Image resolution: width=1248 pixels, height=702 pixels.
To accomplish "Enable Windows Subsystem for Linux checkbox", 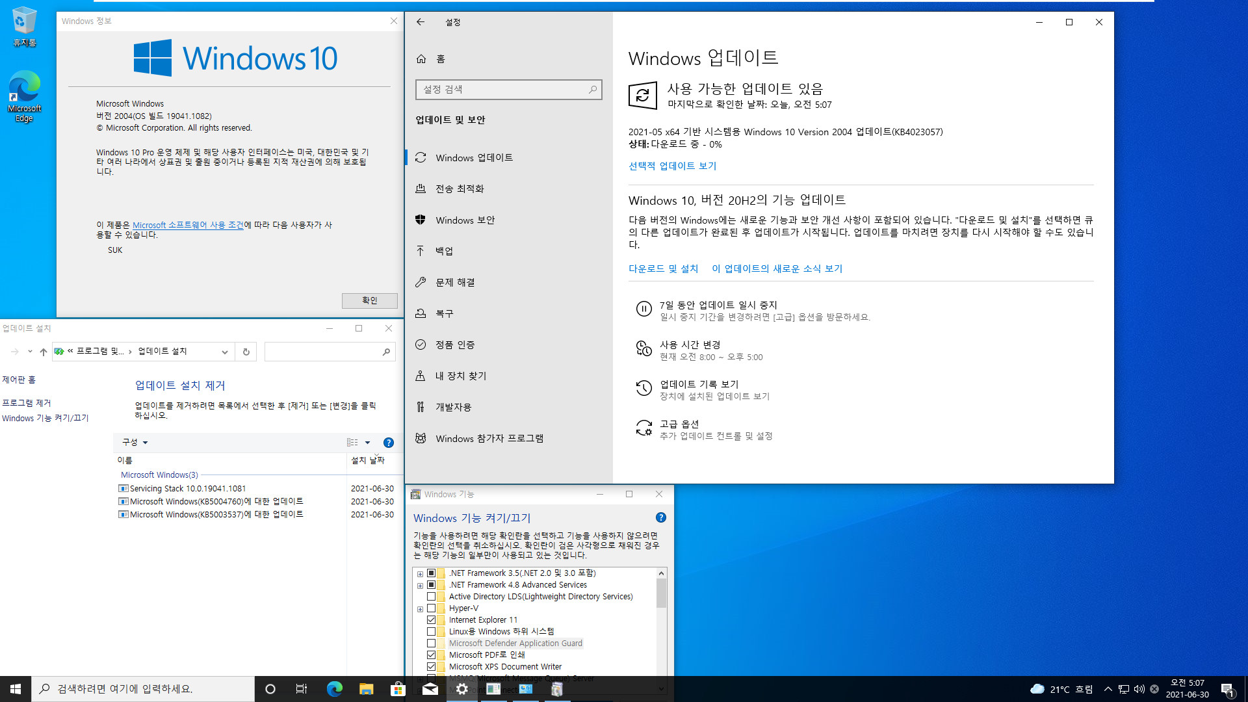I will (x=431, y=632).
